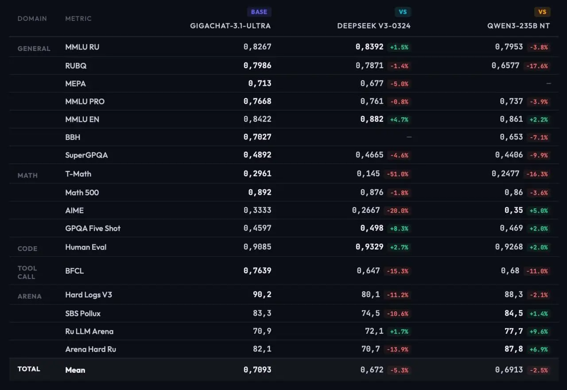
Task: Click the AIME metric name
Action: 74,211
